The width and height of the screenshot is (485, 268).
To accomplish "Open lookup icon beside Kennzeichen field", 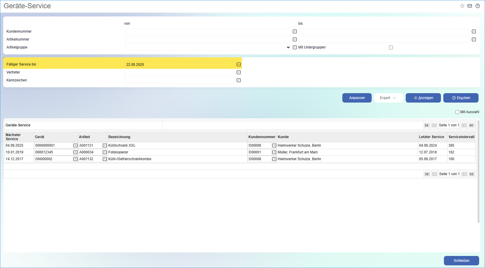I will point(239,80).
